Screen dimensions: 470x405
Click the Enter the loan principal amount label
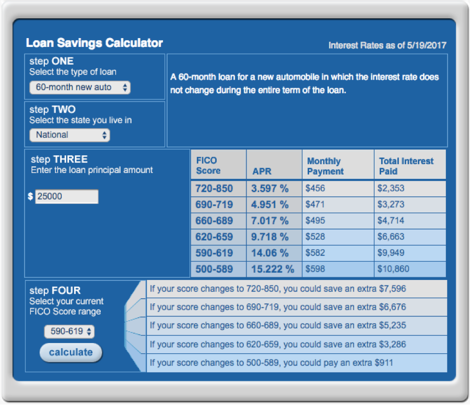(92, 170)
